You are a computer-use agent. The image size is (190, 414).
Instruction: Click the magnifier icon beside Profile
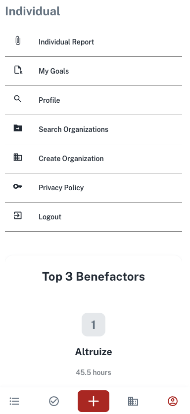(x=17, y=99)
